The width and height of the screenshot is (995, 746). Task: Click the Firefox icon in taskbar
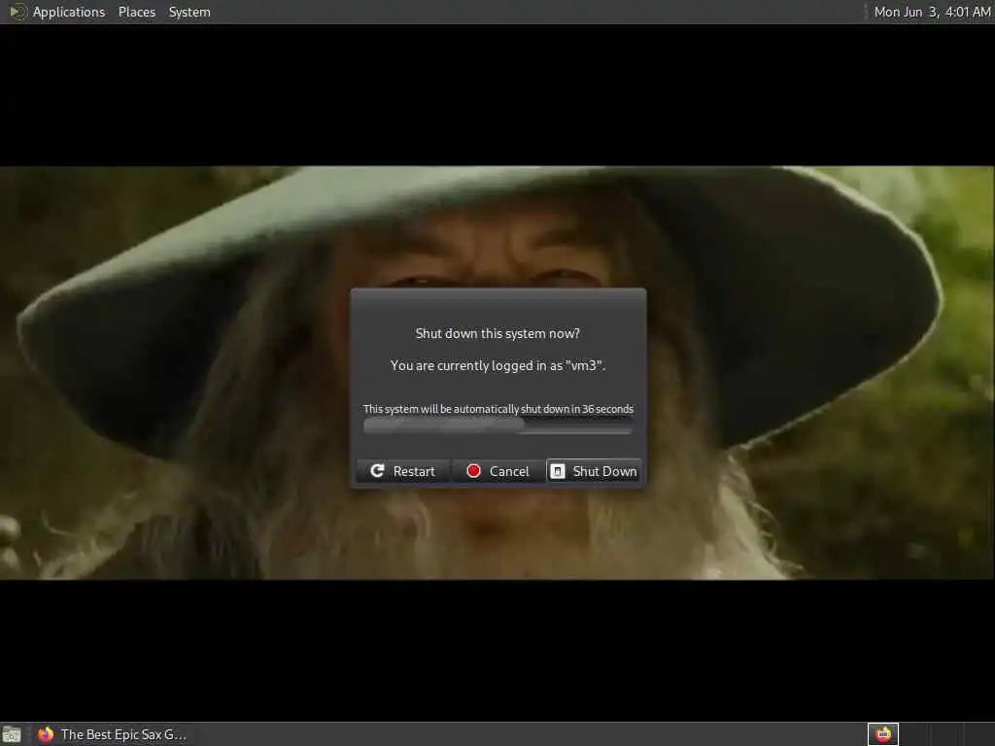(46, 734)
